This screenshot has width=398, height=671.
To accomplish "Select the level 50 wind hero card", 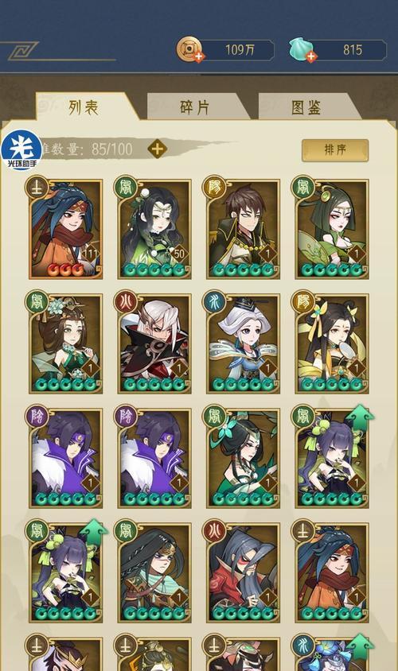I will [154, 229].
